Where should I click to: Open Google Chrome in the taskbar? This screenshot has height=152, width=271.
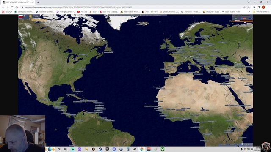[142, 149]
